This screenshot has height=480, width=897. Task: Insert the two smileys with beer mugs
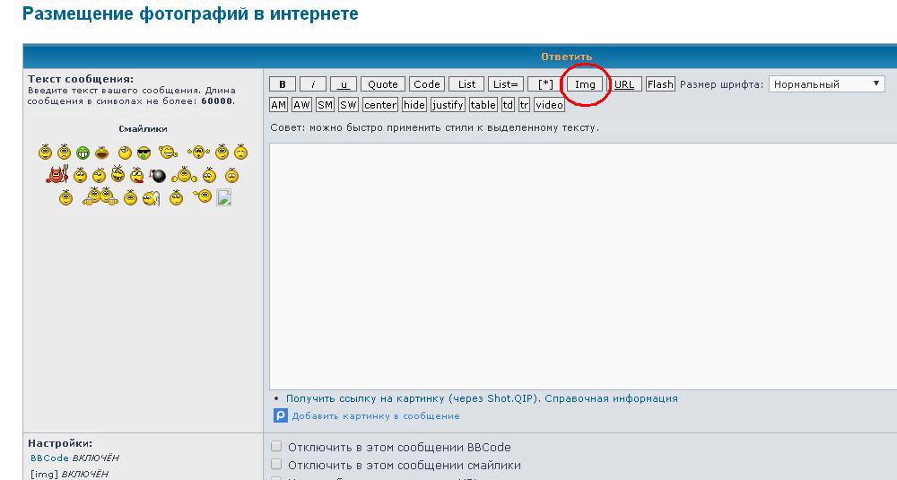pos(100,196)
